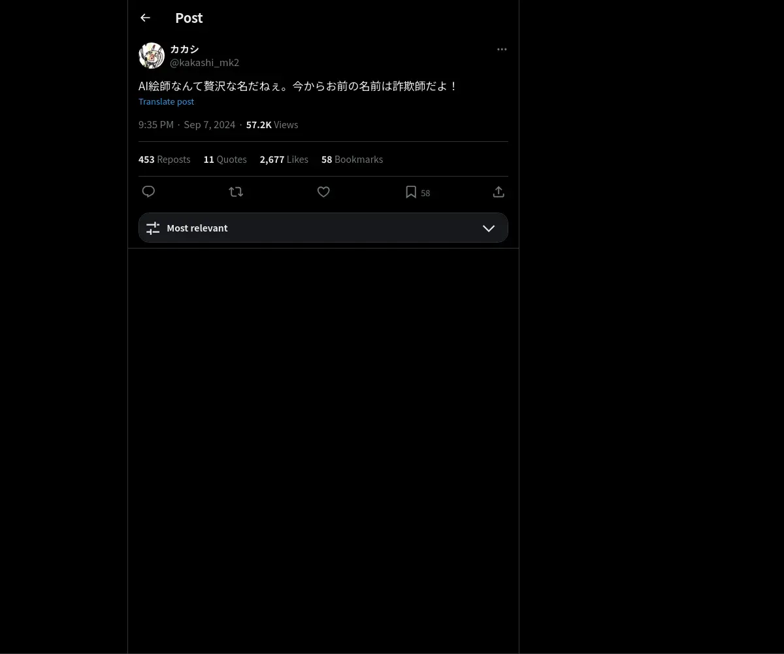Click the 9:35 PM Sep 7, 2024 timestamp
Screen dimensions: 784x654
(187, 124)
